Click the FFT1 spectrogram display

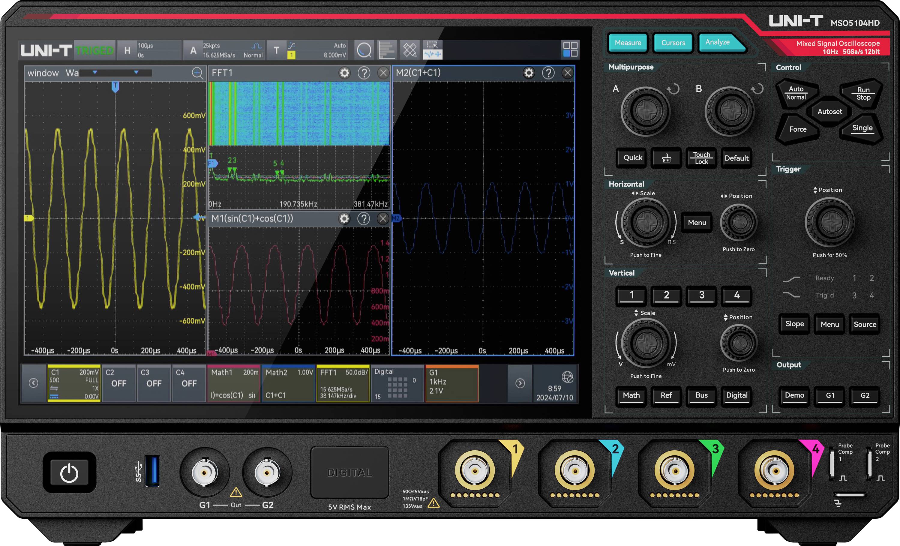[299, 114]
